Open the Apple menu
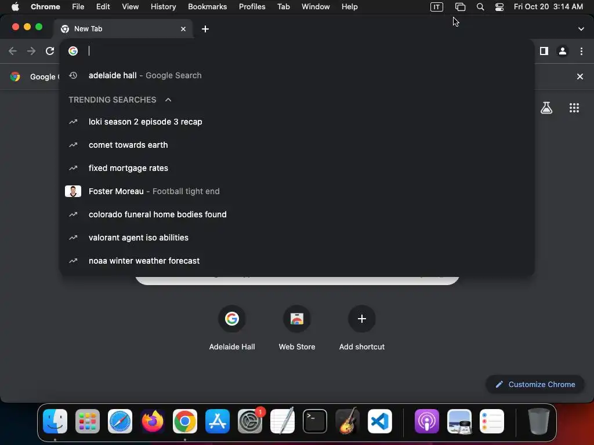Viewport: 594px width, 445px height. tap(15, 6)
